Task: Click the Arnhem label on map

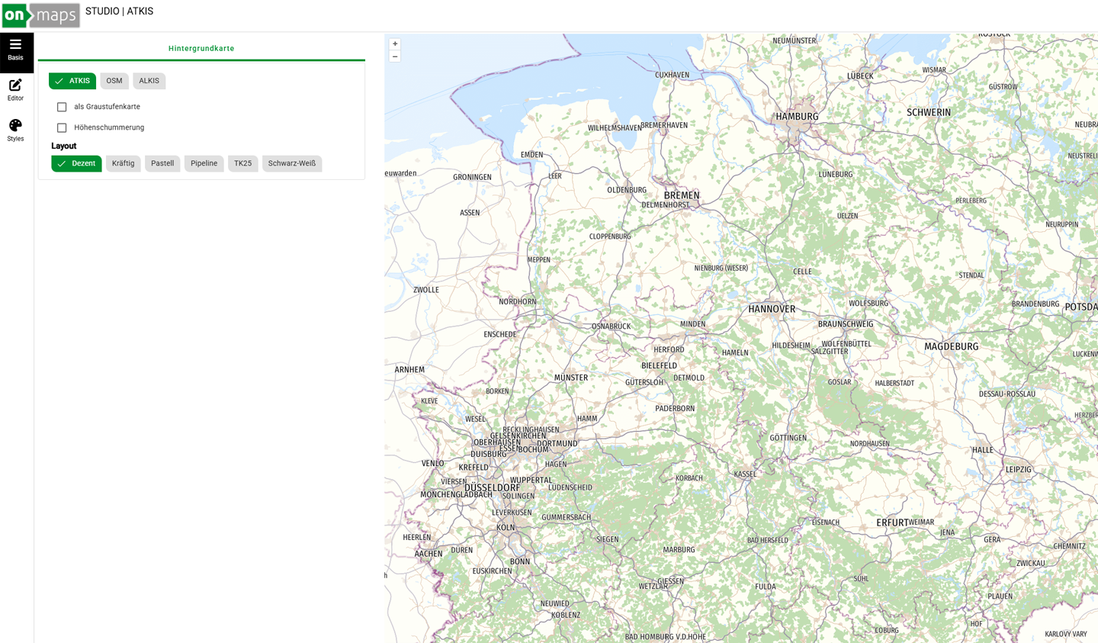Action: [x=409, y=369]
